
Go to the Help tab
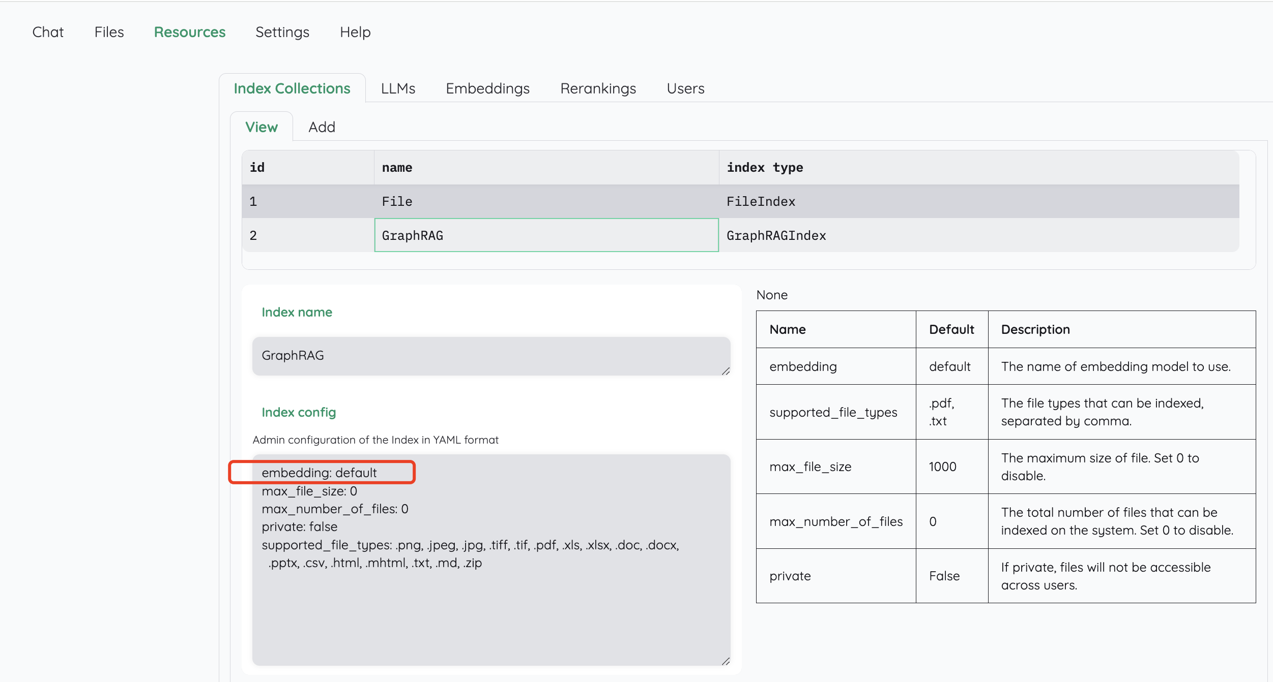(x=355, y=32)
